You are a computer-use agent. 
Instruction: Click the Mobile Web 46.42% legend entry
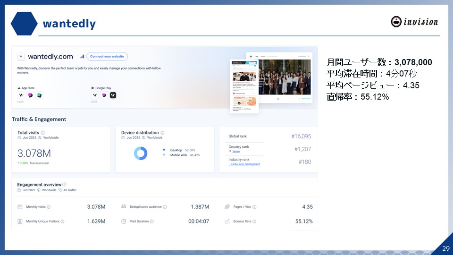click(182, 155)
